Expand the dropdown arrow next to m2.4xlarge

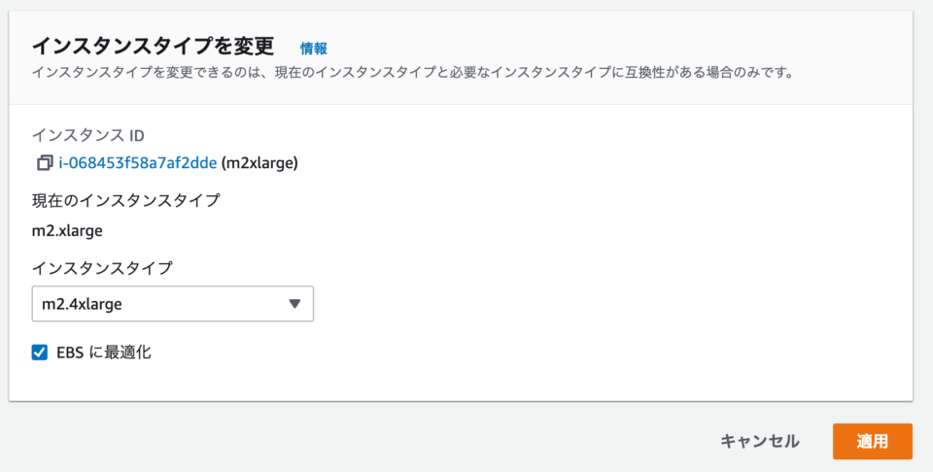294,304
